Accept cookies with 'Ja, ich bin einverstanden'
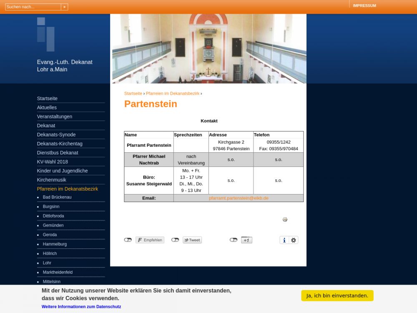417x313 pixels. [x=337, y=295]
